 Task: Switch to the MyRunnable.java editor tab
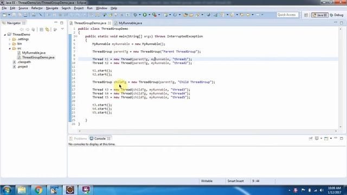click(x=128, y=23)
